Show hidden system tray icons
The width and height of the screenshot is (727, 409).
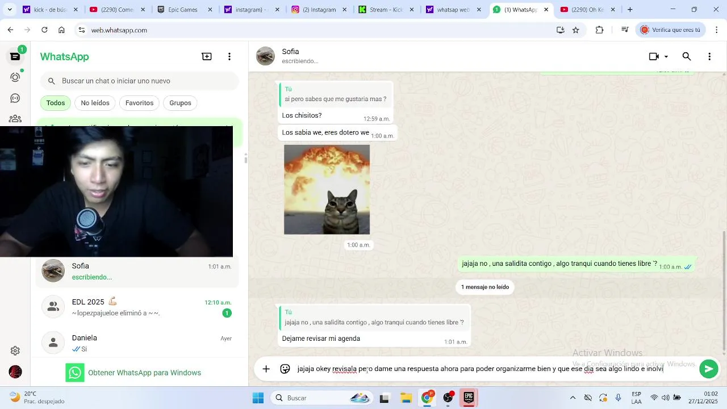pos(573,398)
